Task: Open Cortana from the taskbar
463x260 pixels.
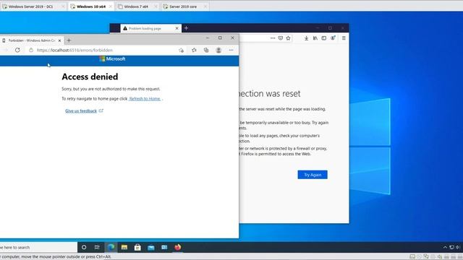Action: click(84, 247)
